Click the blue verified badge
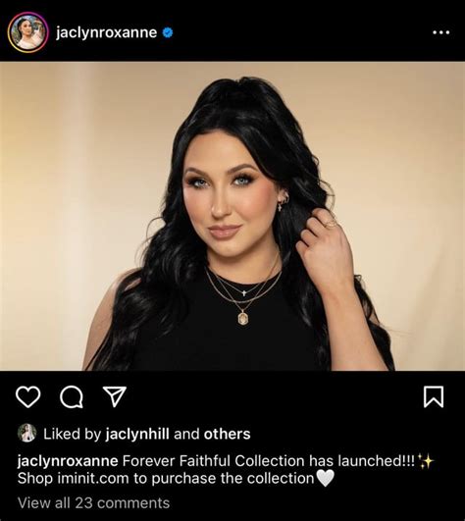 pyautogui.click(x=168, y=32)
